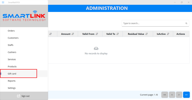Viewport: 192px width, 100px height.
Task: Focus the Type to search field
Action: point(153,23)
